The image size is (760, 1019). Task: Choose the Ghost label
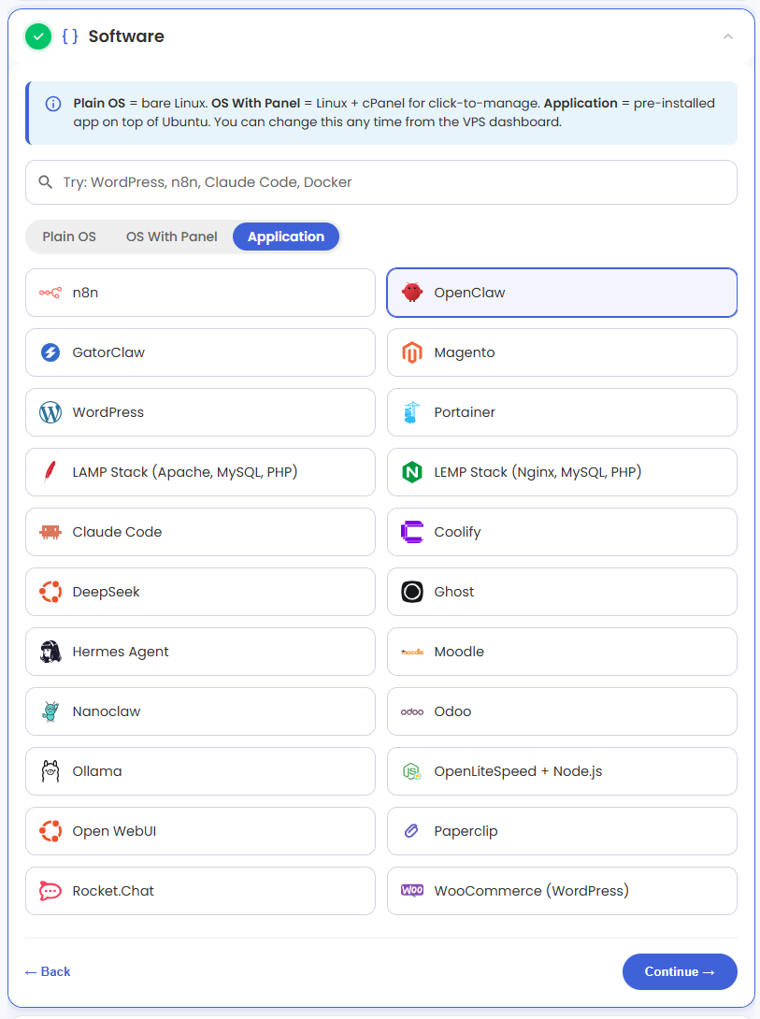click(x=454, y=592)
